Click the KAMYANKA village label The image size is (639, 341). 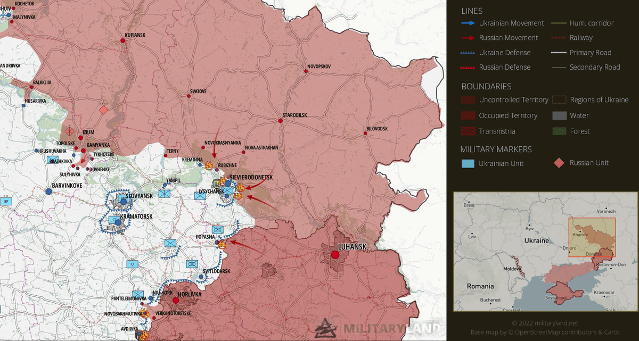point(98,145)
